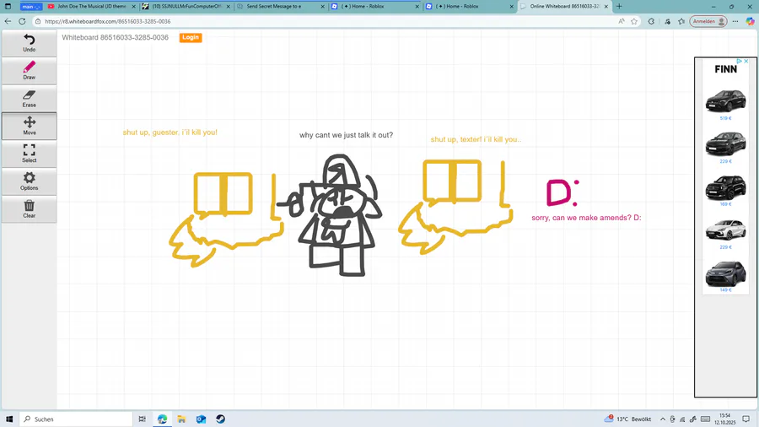Image resolution: width=759 pixels, height=427 pixels.
Task: Activate the Move tool
Action: point(29,126)
